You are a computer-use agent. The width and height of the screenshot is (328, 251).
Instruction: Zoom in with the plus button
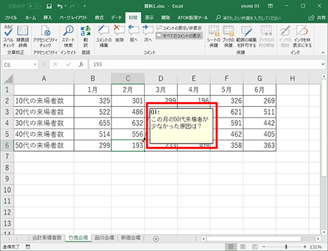point(305,247)
